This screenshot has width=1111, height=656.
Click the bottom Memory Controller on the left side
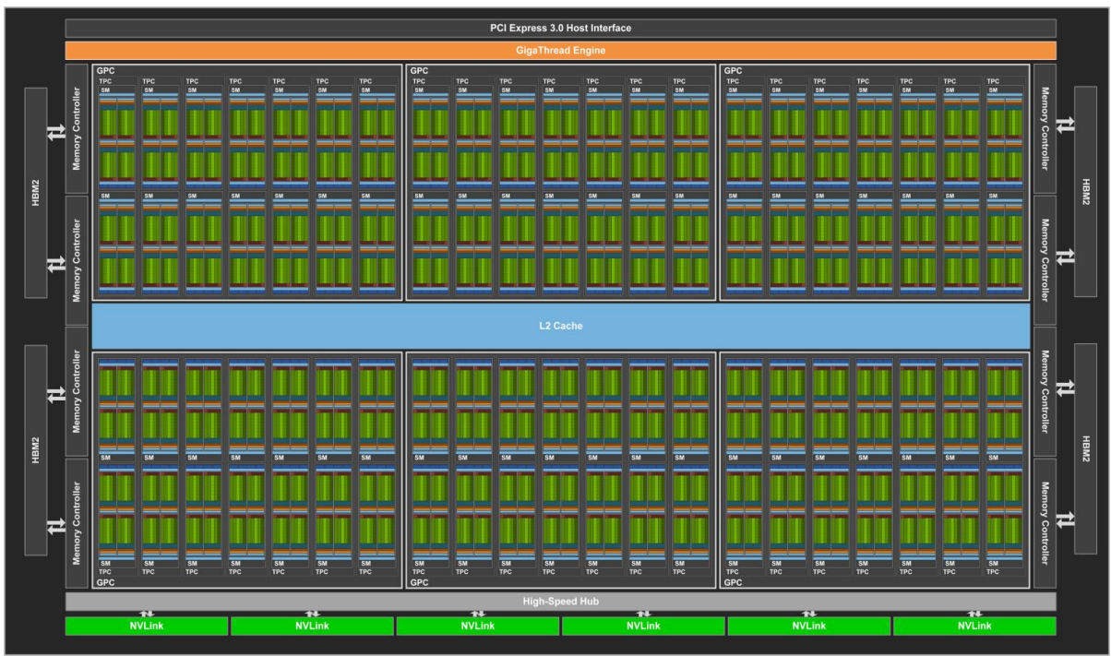[x=77, y=522]
